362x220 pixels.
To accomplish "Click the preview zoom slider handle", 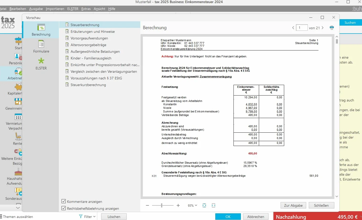I will [162, 205].
